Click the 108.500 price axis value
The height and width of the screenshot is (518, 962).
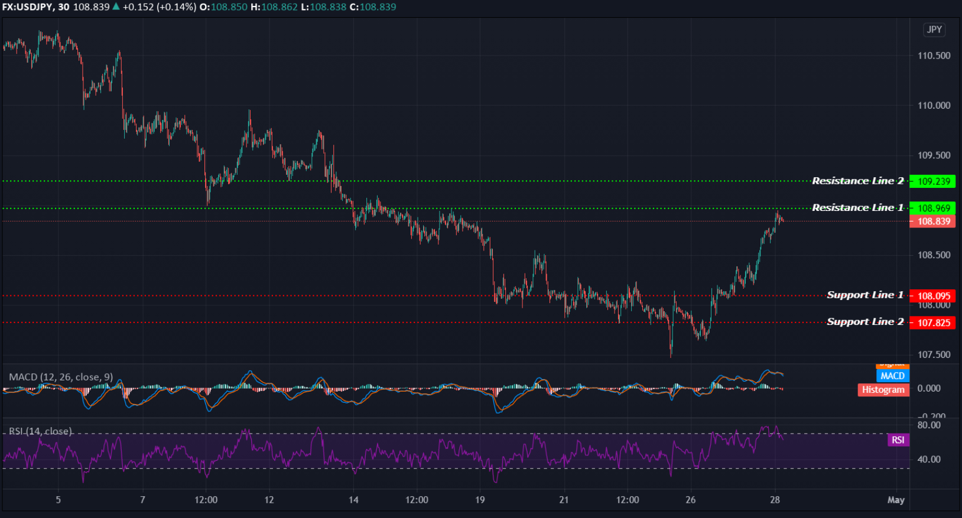[934, 255]
